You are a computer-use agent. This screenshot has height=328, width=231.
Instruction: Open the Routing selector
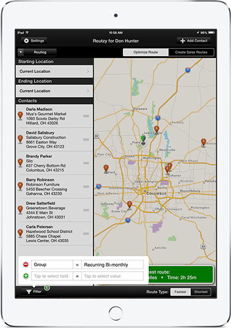click(x=40, y=53)
